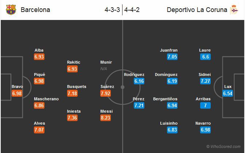Click Sidnei's 7.27 rating badge

205,81
